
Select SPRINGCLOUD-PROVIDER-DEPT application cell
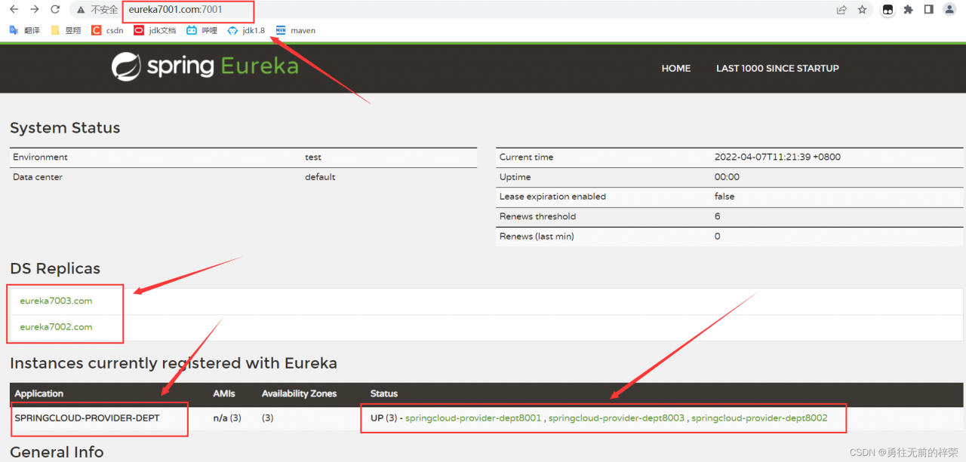[87, 418]
